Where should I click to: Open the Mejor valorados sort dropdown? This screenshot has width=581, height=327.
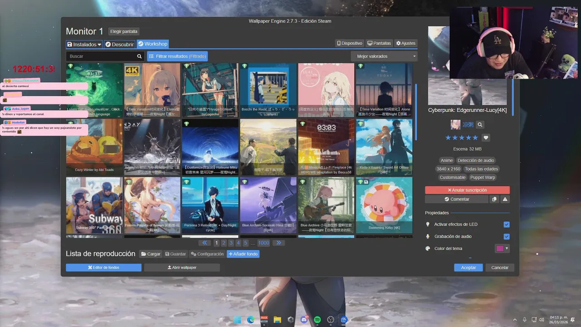[384, 56]
